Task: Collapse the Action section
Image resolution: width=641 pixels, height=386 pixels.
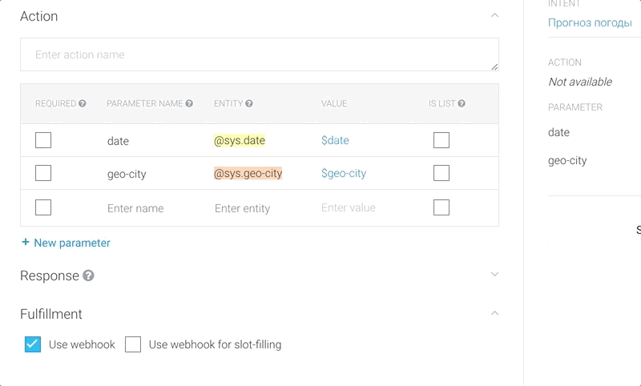Action: (494, 15)
